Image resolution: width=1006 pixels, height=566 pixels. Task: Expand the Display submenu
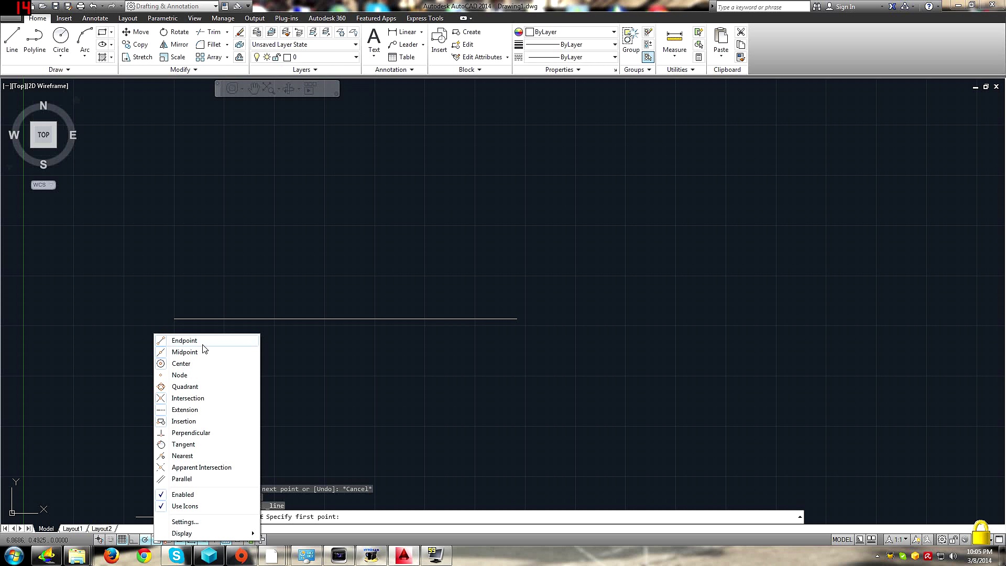coord(182,533)
